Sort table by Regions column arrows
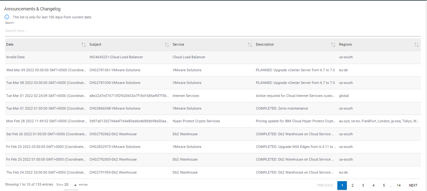The width and height of the screenshot is (427, 191). 416,45
